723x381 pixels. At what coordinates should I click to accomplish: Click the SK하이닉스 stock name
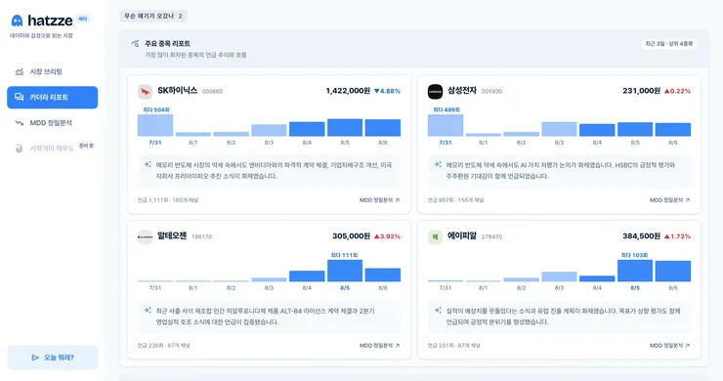pos(178,91)
